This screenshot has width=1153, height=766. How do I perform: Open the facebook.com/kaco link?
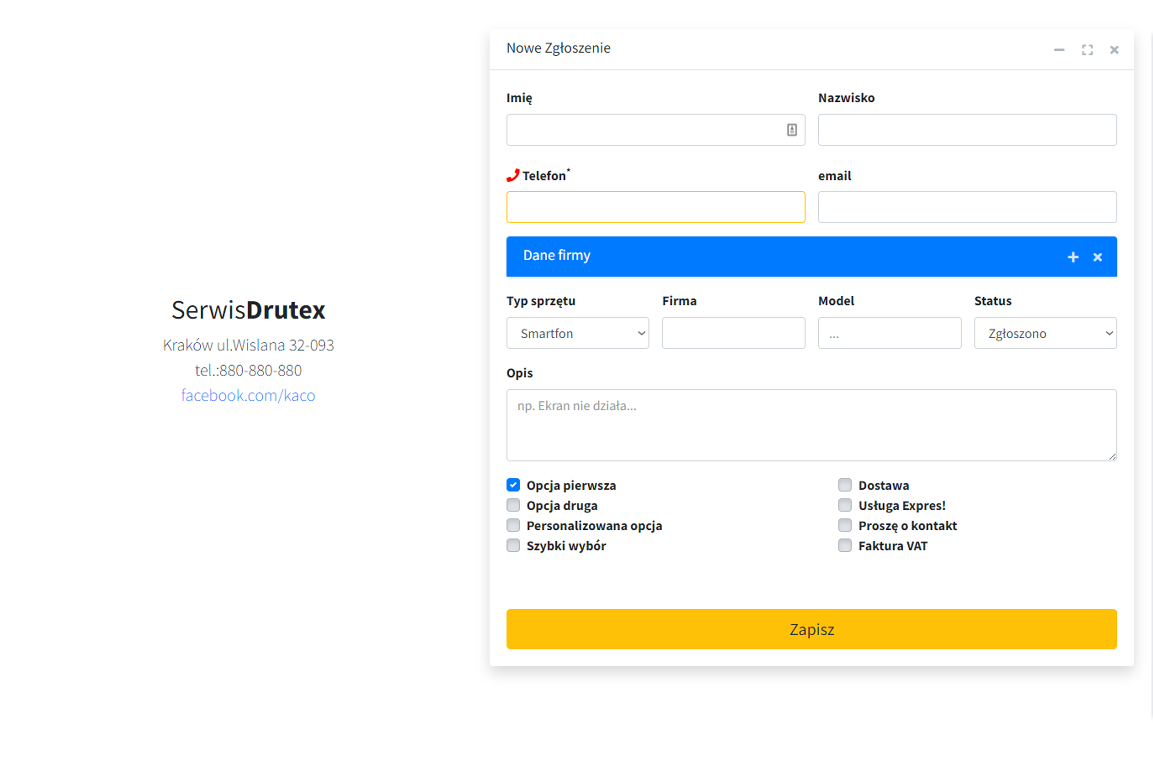(248, 395)
